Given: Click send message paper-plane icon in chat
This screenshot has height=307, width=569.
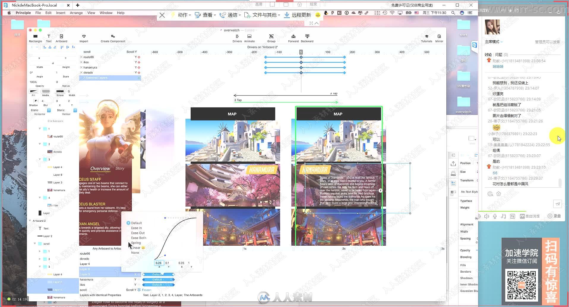Looking at the screenshot, I should click(558, 204).
